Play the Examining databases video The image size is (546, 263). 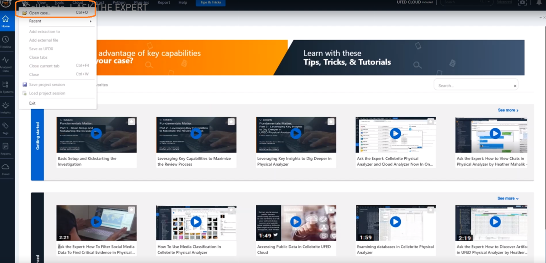[395, 222]
